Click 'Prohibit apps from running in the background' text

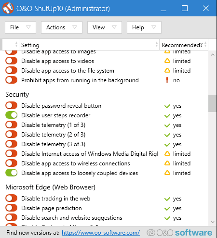[x=80, y=80]
